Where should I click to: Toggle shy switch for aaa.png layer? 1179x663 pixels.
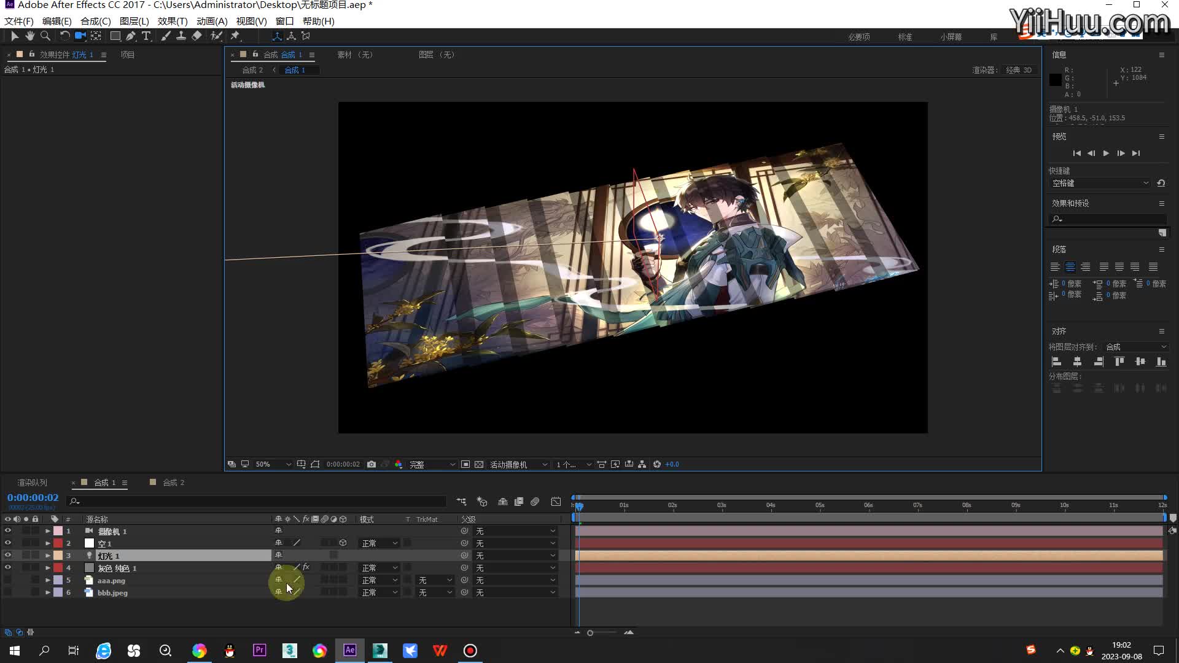[x=279, y=580]
